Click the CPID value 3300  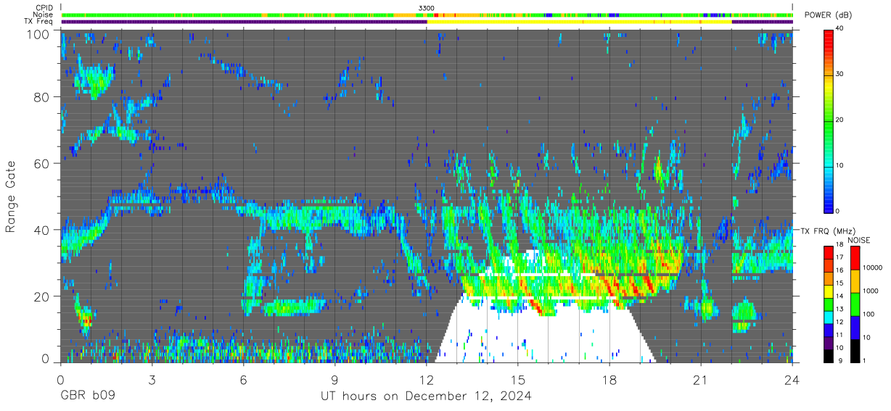[x=427, y=8]
